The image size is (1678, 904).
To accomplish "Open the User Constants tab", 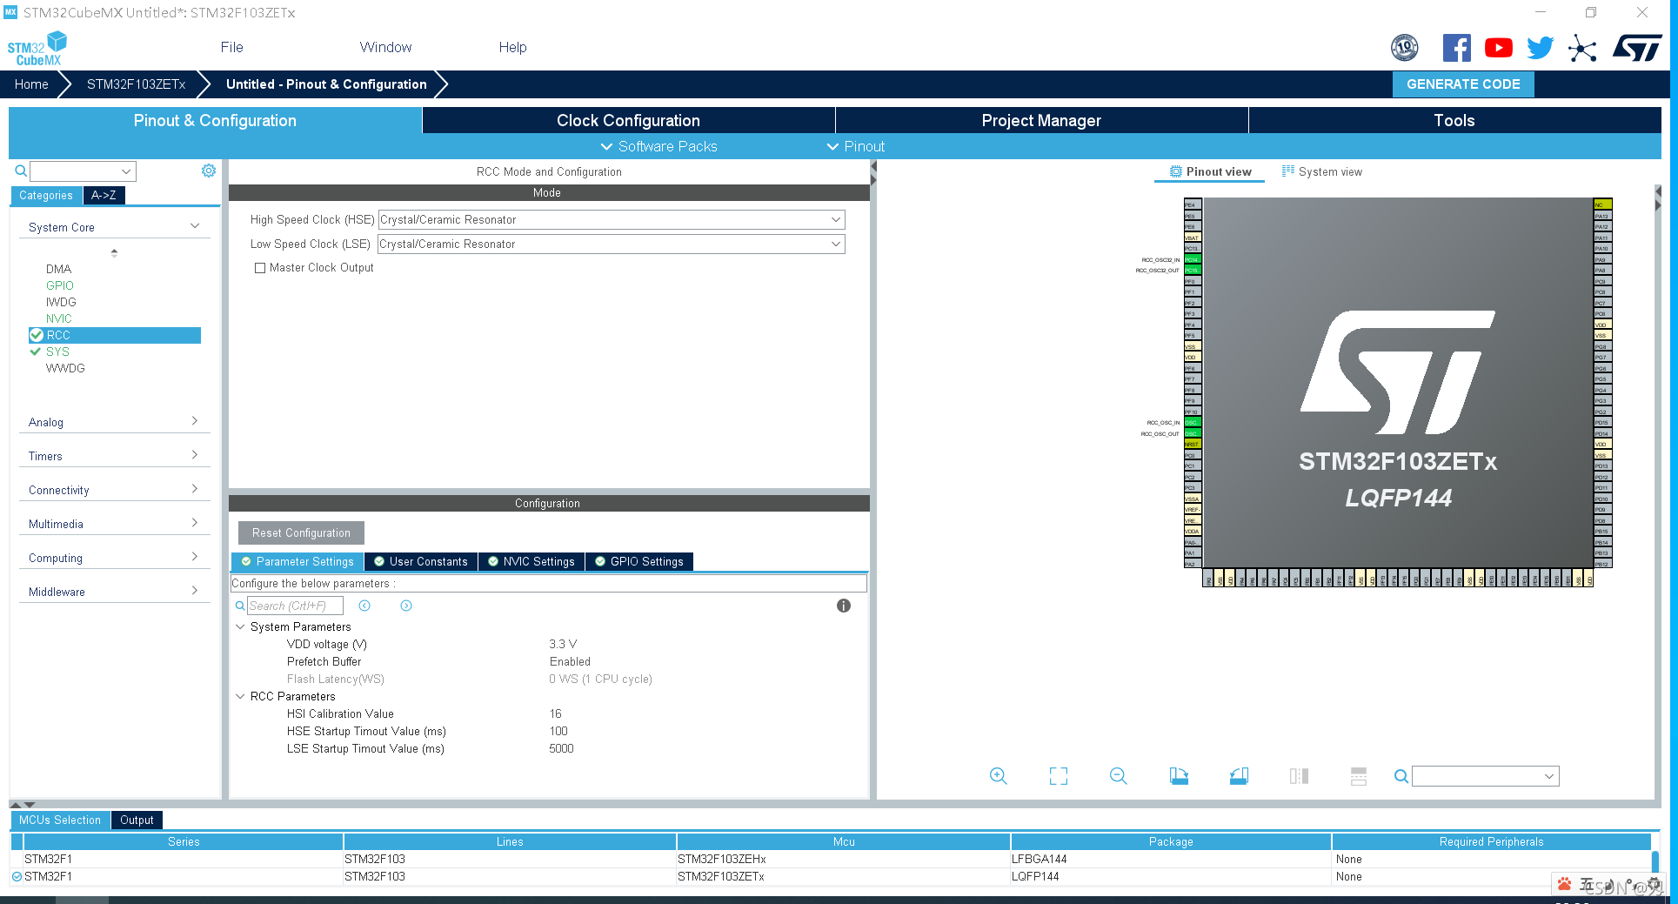I will [421, 561].
